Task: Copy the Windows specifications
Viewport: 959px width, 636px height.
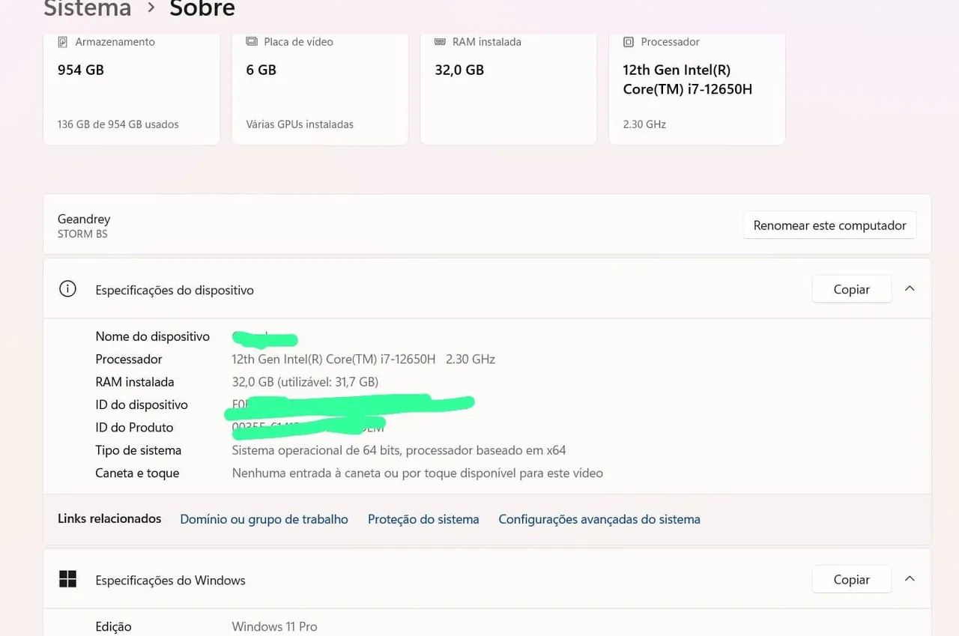Action: (x=852, y=579)
